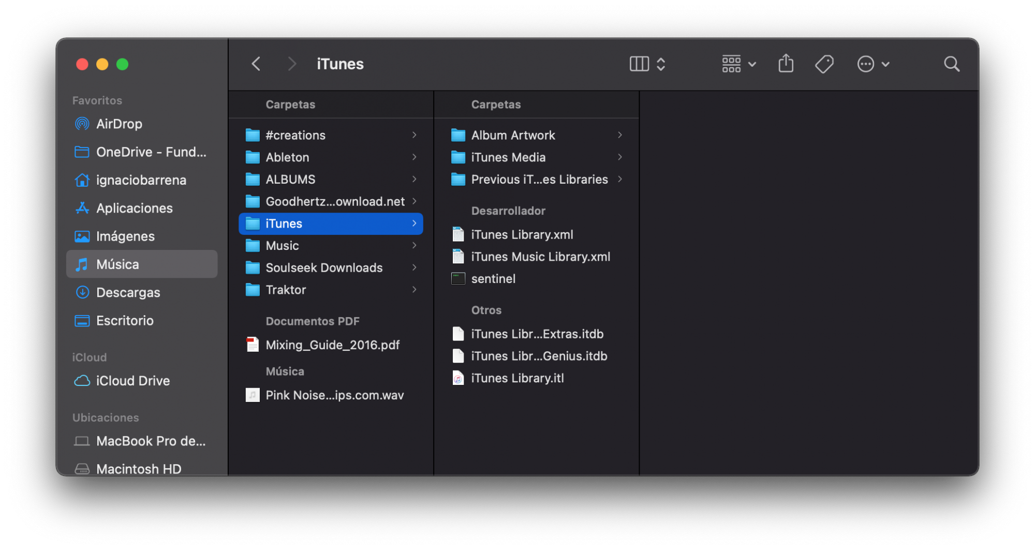The image size is (1035, 550).
Task: Select the Music folder
Action: (331, 246)
